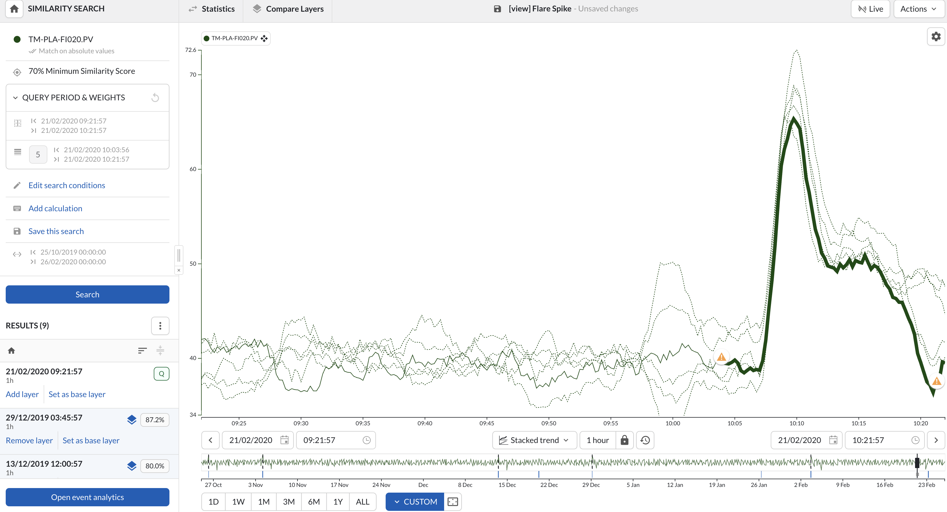Click the context timeline slider handle

[917, 462]
